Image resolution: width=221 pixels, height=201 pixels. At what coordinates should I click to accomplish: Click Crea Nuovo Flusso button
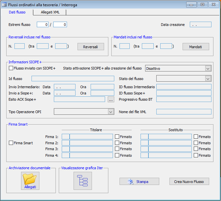pos(189,181)
